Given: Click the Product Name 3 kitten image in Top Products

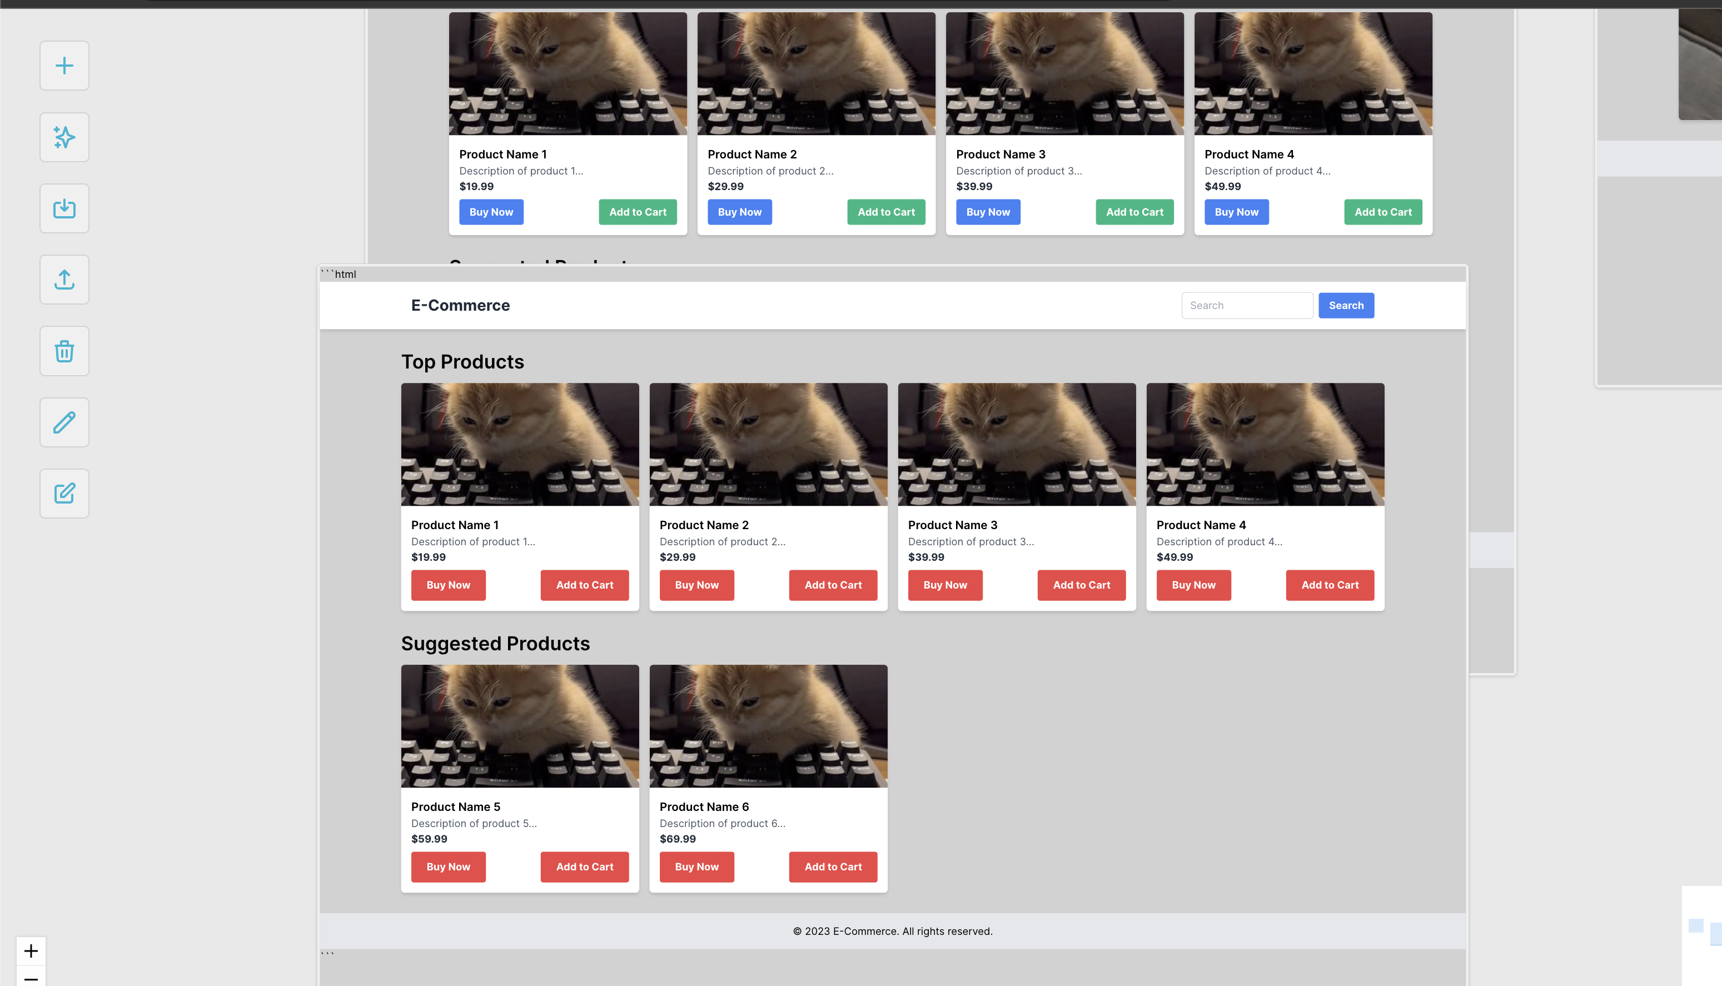Looking at the screenshot, I should pyautogui.click(x=1017, y=444).
